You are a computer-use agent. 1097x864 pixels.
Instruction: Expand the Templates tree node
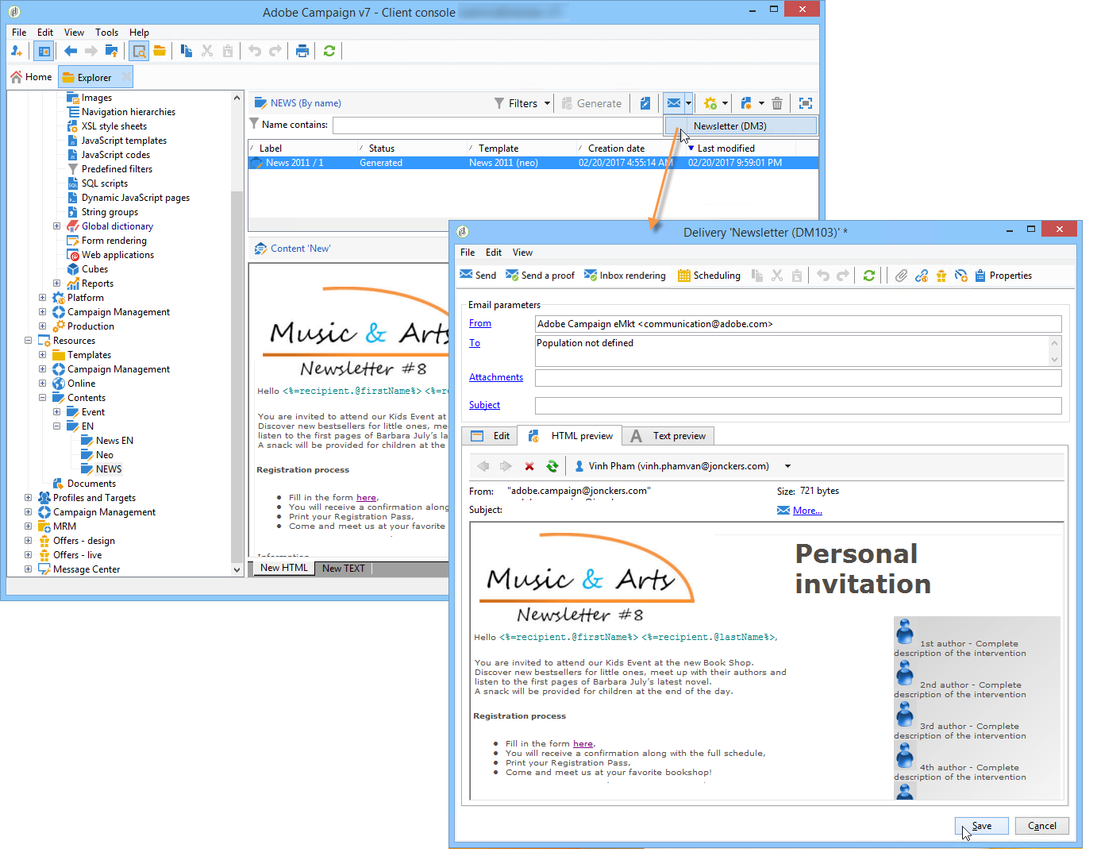42,355
